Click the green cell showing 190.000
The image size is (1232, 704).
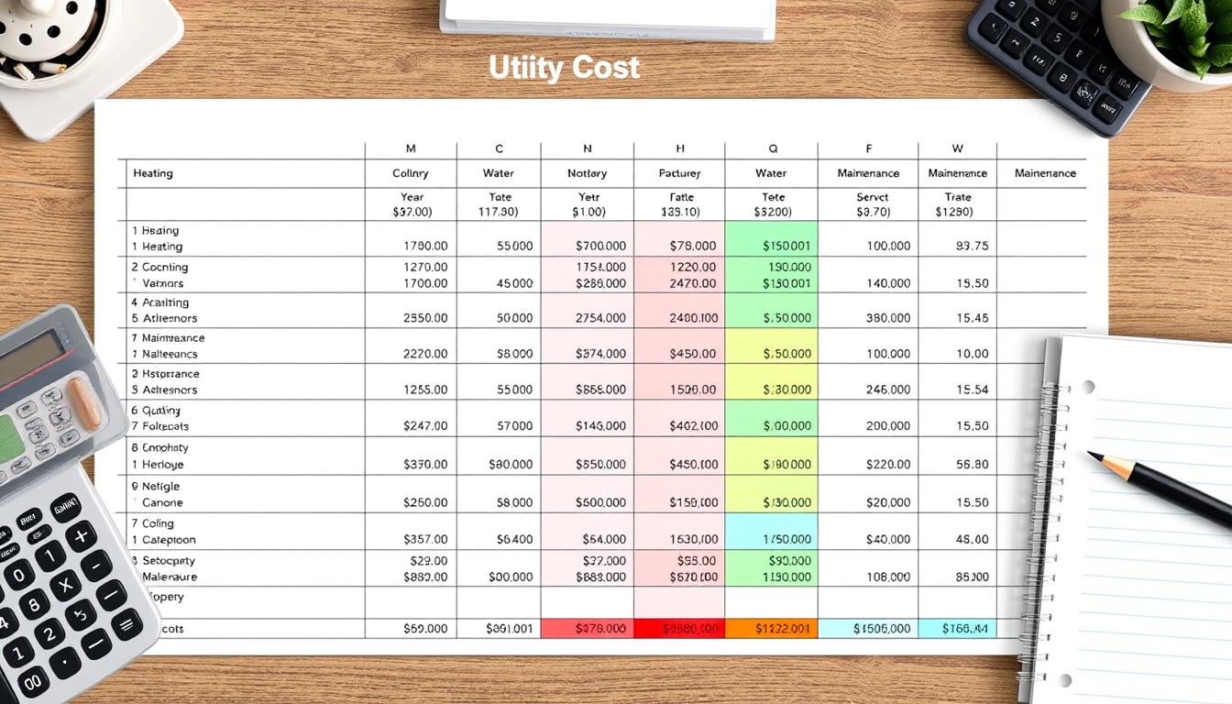point(789,267)
